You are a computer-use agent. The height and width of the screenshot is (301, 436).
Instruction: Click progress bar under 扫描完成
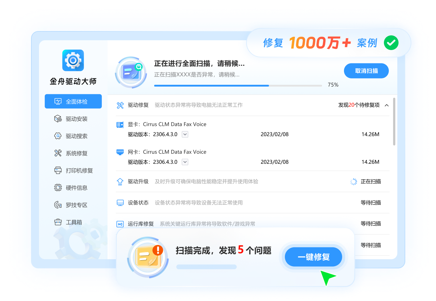(x=207, y=267)
